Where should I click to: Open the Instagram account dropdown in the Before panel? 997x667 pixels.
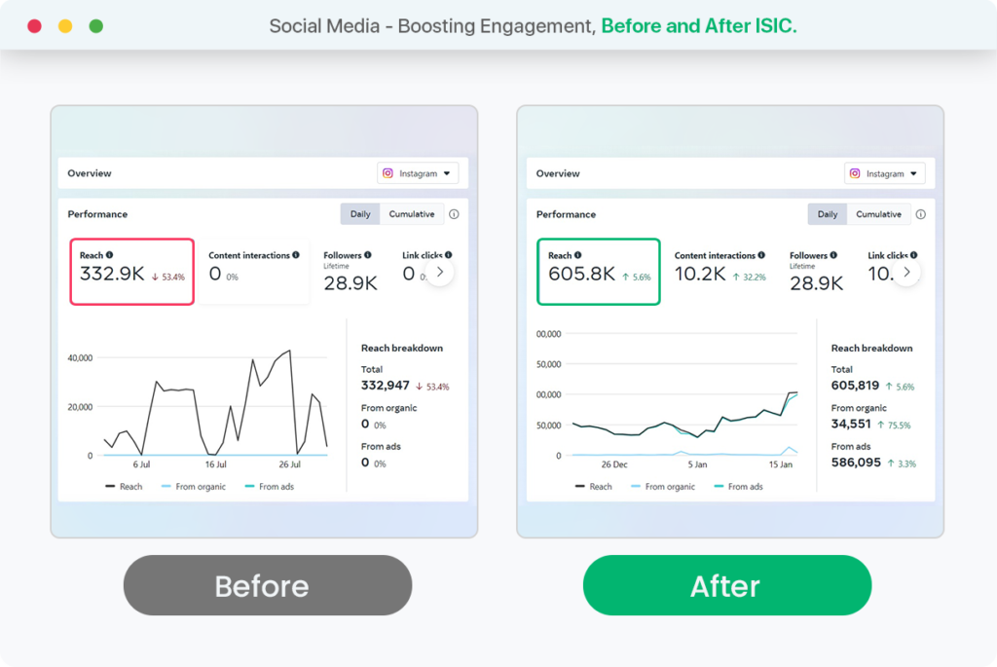point(418,172)
